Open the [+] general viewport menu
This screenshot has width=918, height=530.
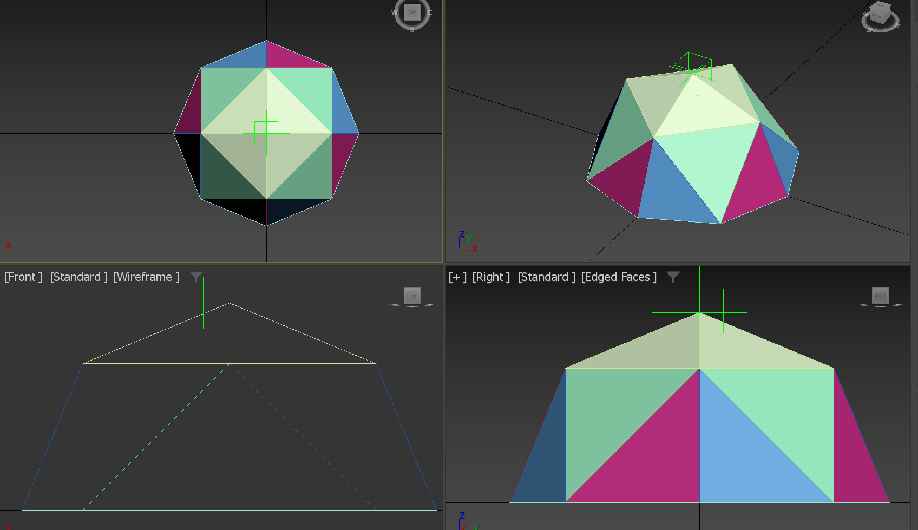coord(458,277)
